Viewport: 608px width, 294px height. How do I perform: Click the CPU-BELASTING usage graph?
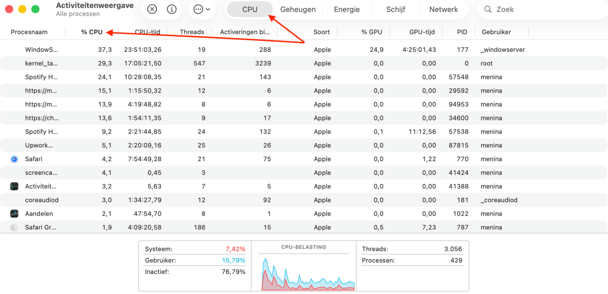(304, 270)
